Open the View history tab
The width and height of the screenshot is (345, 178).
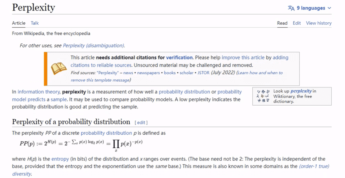[318, 23]
